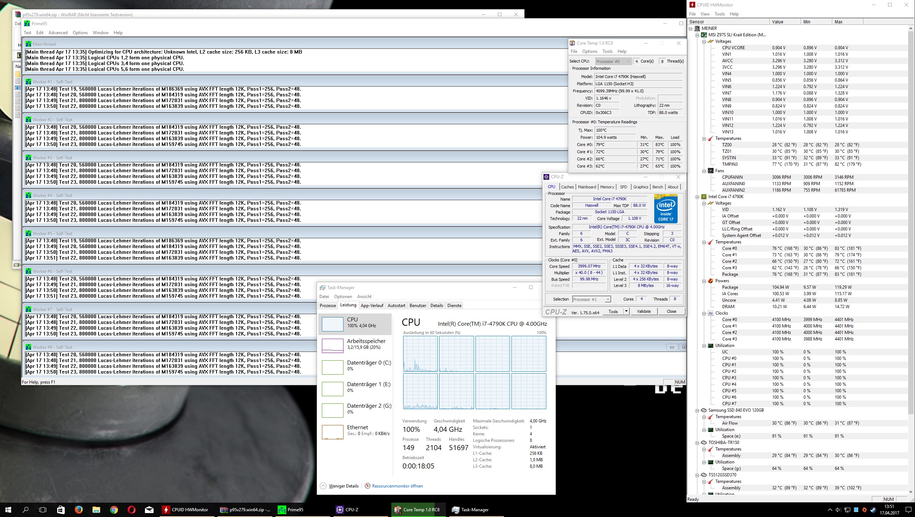Open the Chrome taskbar icon

point(114,509)
